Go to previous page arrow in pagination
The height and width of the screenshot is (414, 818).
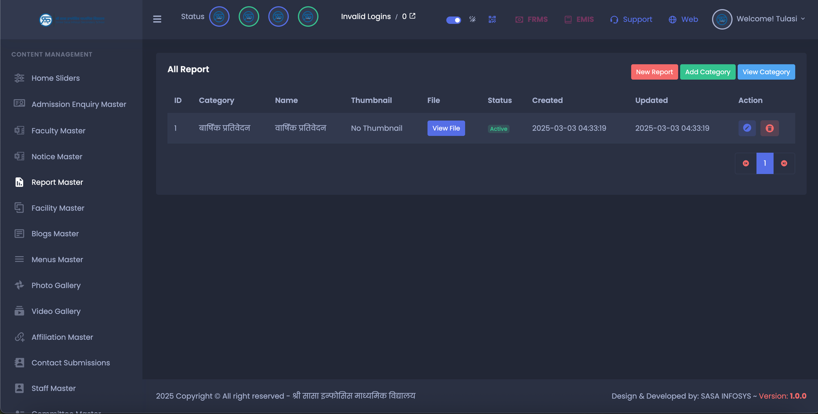pos(745,163)
